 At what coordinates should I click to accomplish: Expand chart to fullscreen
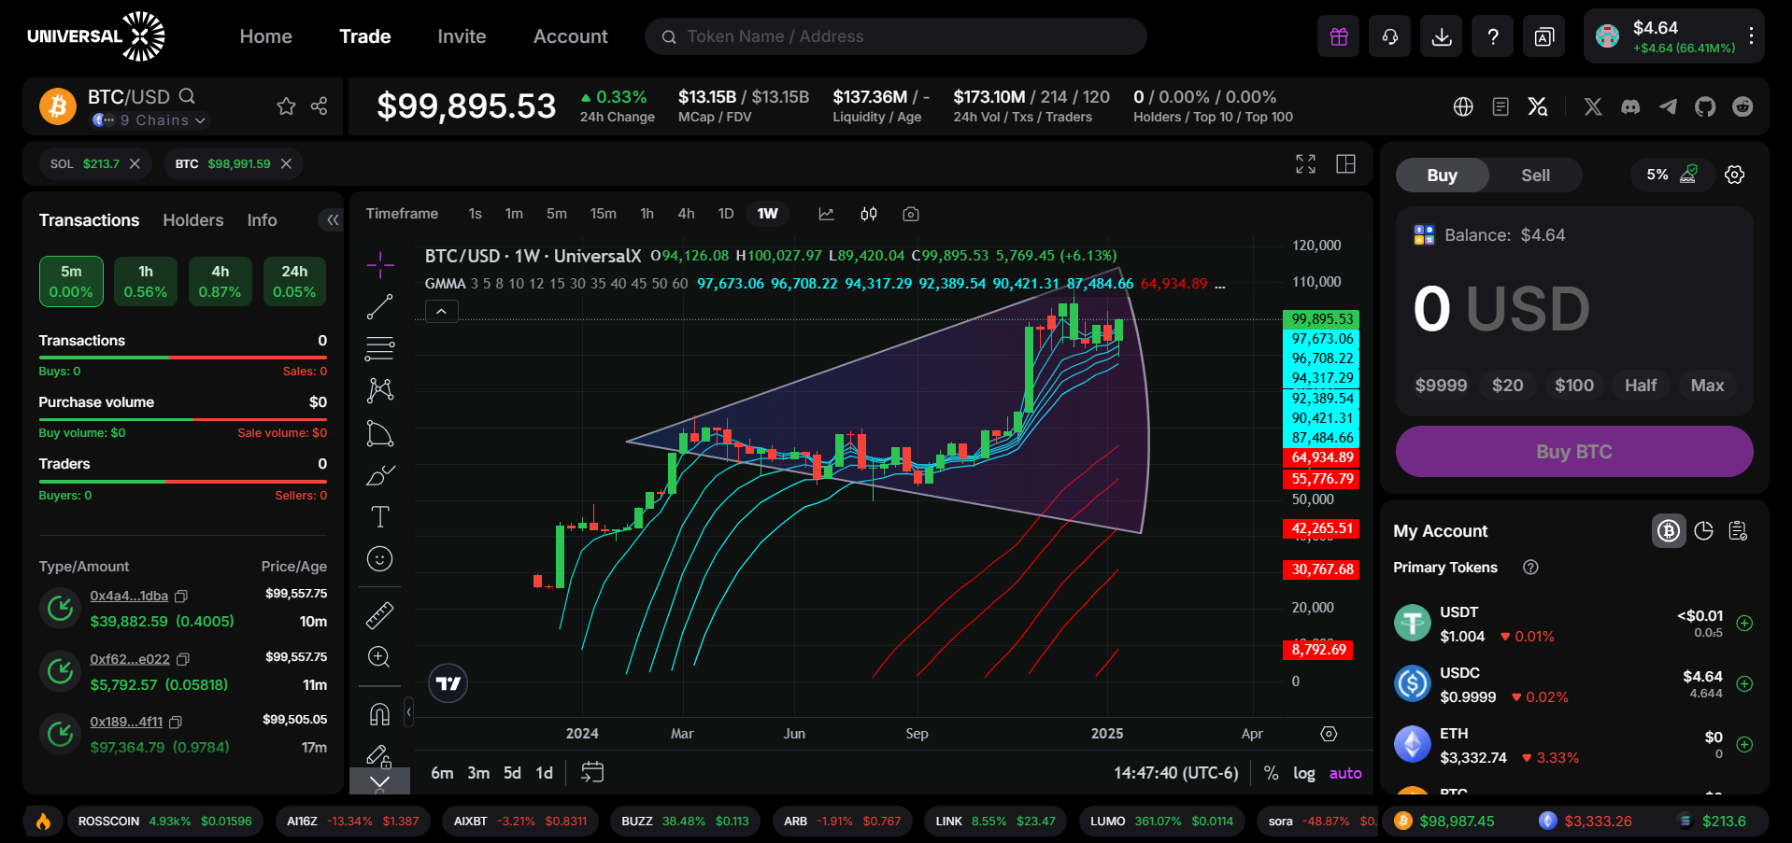[x=1305, y=164]
